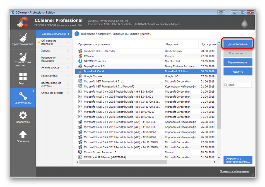Select Microsoft .NET Framework 4.7.1 row
Screen dimensions: 265x187
pos(146,81)
